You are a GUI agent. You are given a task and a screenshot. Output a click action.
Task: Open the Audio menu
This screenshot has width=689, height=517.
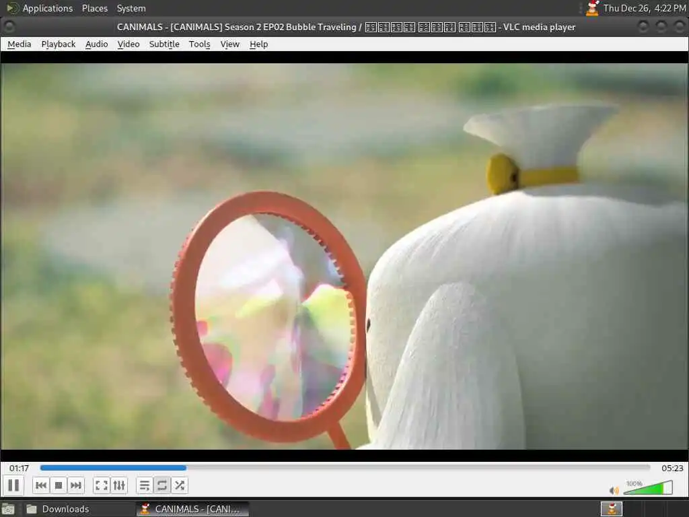pos(97,44)
